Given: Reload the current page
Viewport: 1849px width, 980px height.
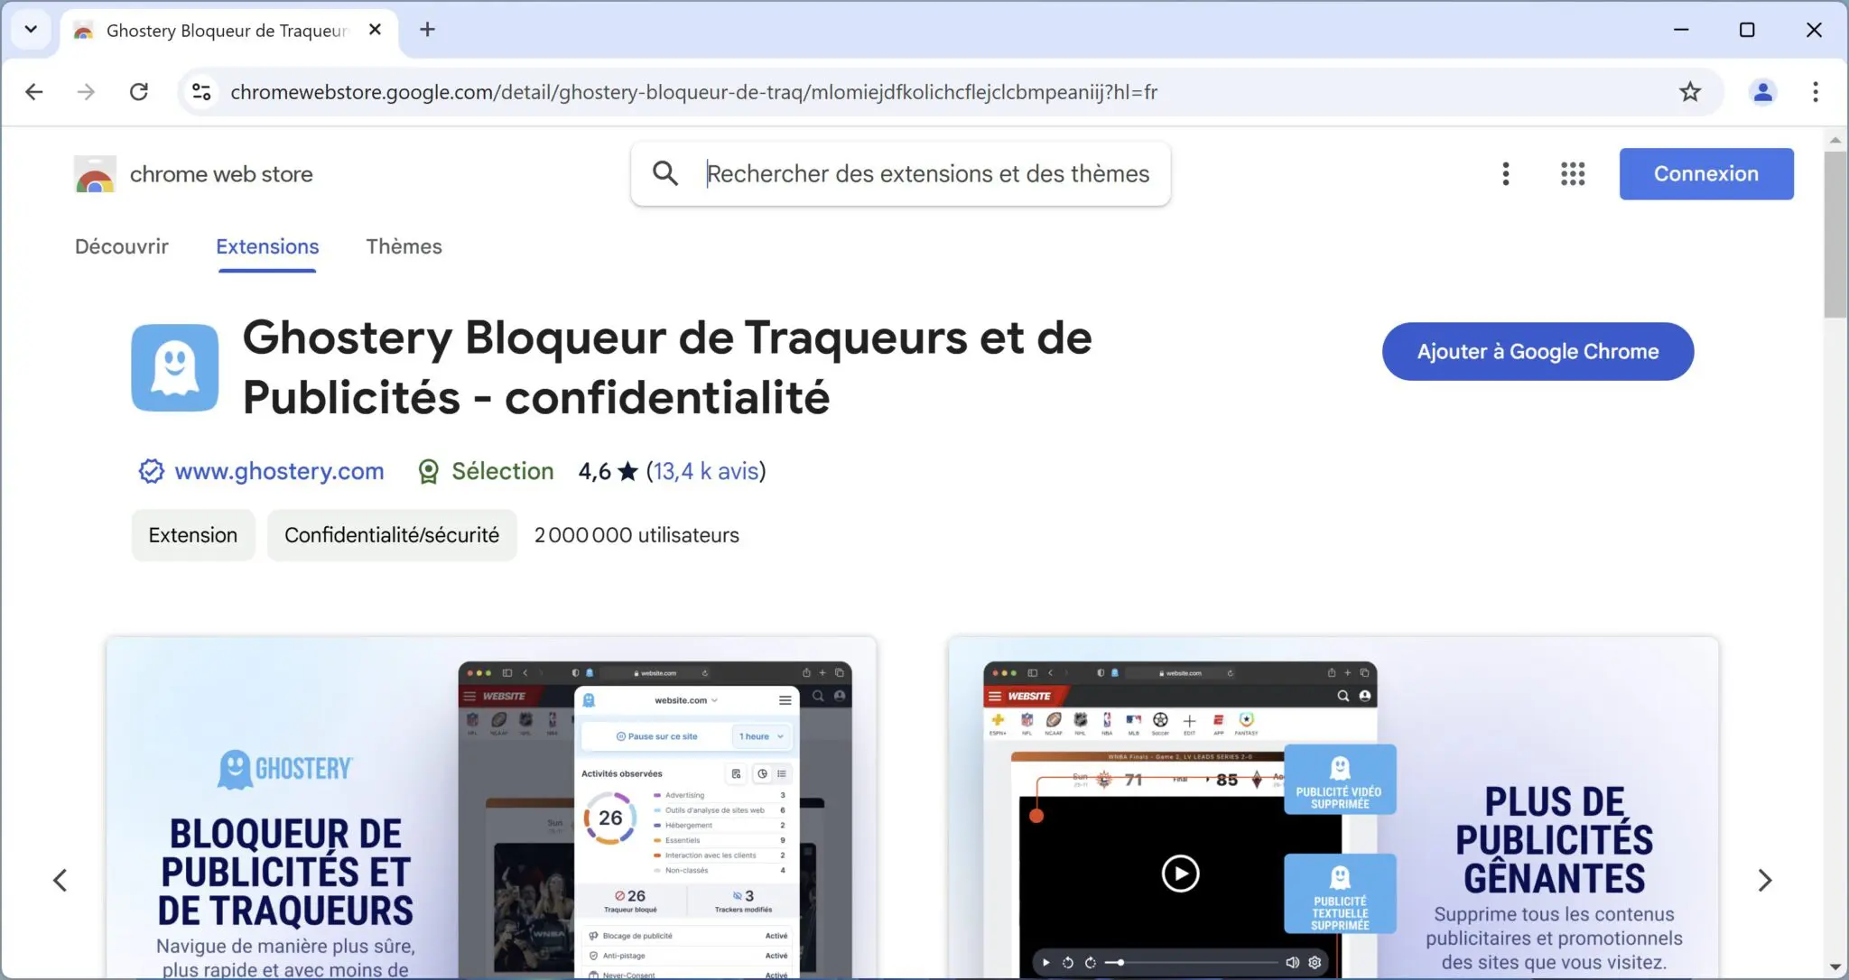Looking at the screenshot, I should click(140, 91).
